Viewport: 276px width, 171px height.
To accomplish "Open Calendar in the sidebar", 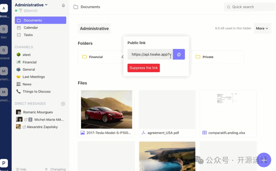I will (x=31, y=28).
